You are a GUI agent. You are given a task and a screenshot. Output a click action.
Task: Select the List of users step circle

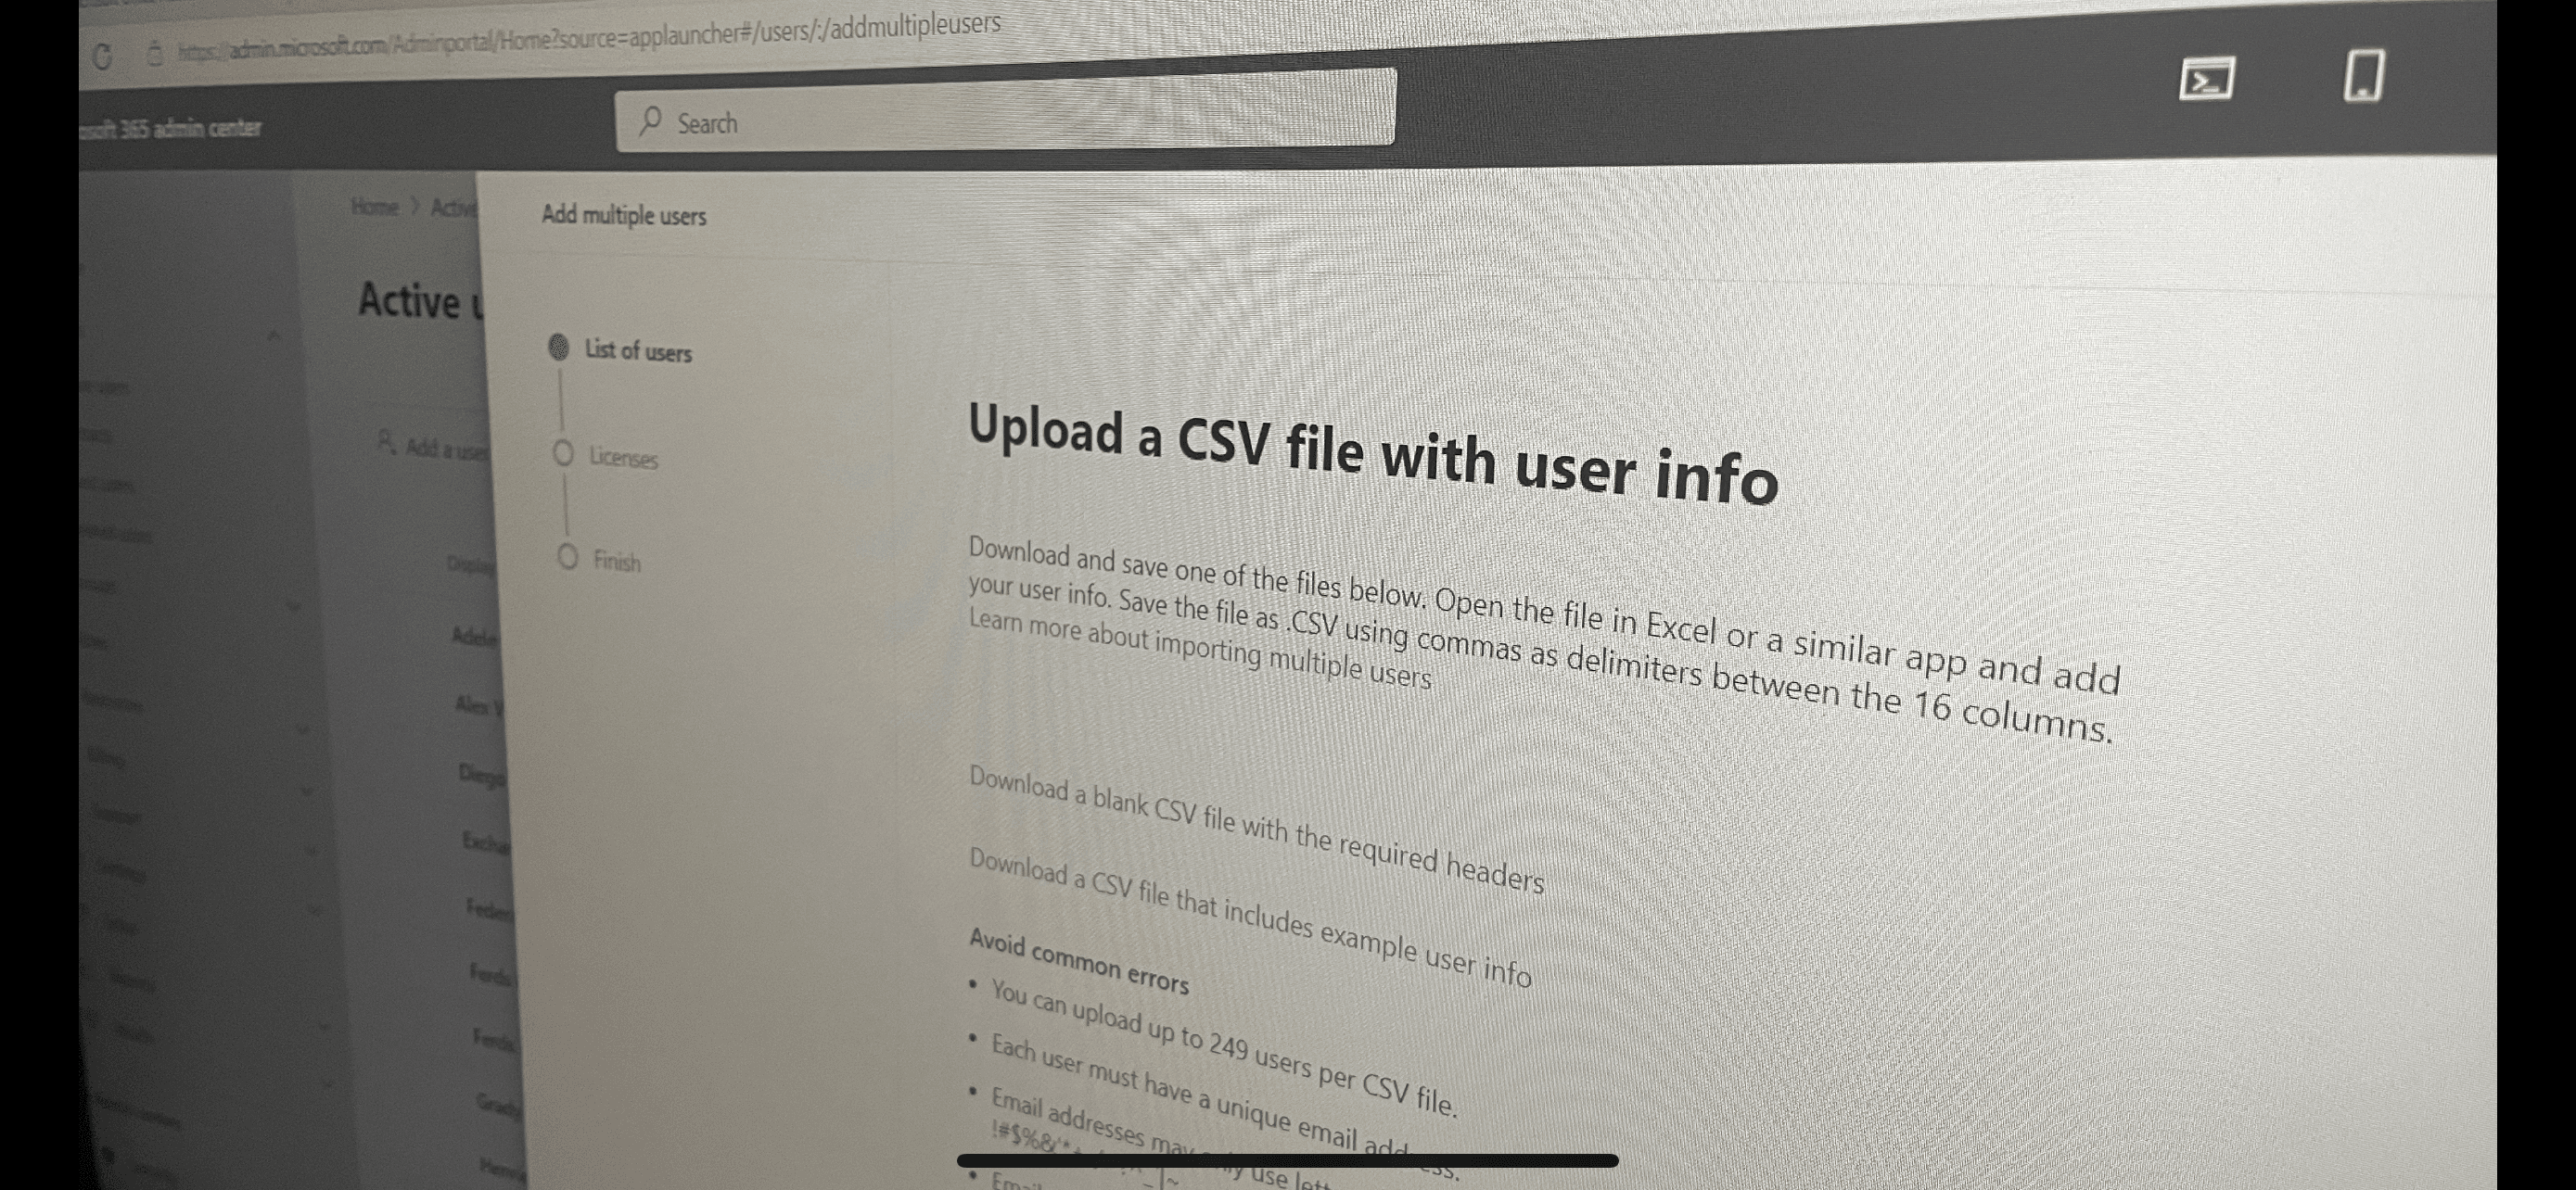(559, 347)
